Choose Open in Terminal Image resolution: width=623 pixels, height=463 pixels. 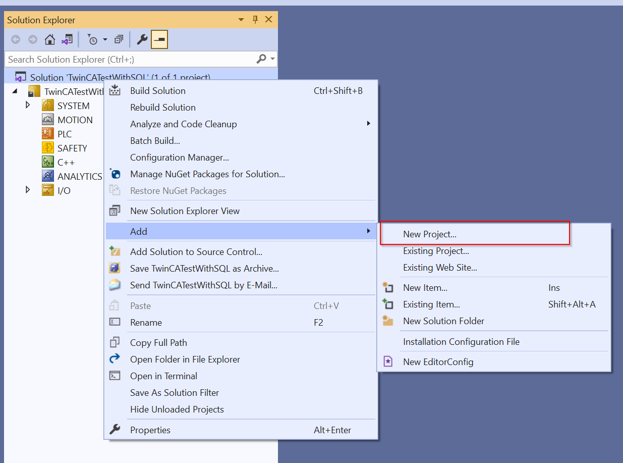coord(241,376)
